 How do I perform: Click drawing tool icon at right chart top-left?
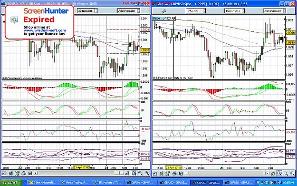[x=164, y=11]
